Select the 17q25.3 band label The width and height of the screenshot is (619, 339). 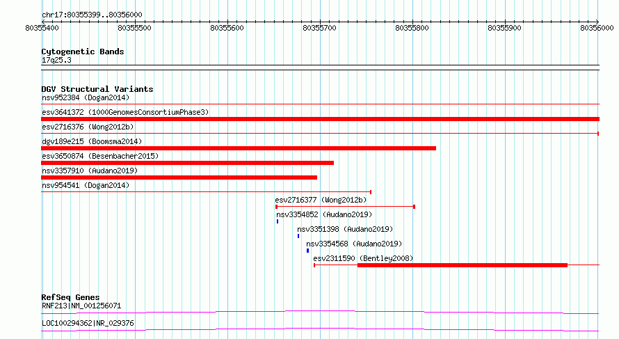click(x=56, y=60)
